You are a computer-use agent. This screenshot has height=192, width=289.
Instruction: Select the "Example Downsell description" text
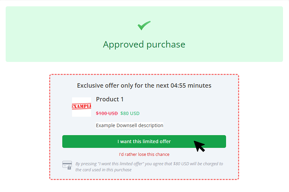point(130,125)
